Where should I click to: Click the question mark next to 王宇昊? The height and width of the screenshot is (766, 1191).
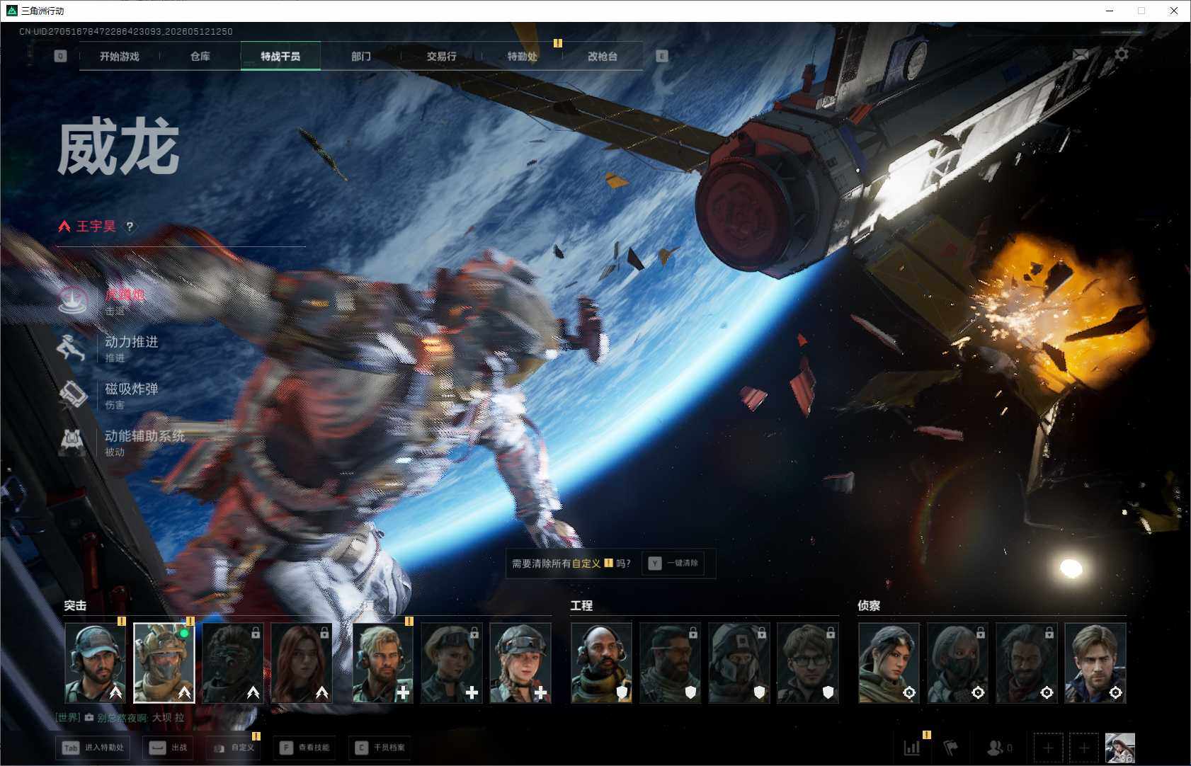point(130,227)
